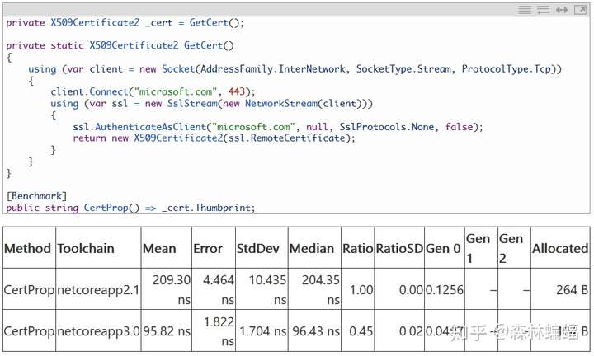The height and width of the screenshot is (356, 594).
Task: Click the Allocated column header
Action: coord(560,248)
